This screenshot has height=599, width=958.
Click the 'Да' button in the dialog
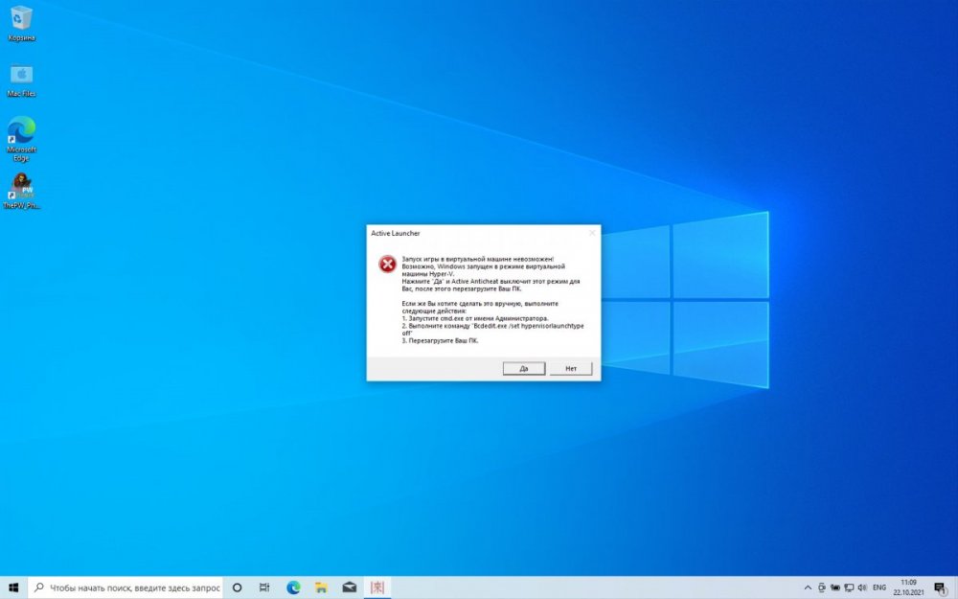(524, 368)
